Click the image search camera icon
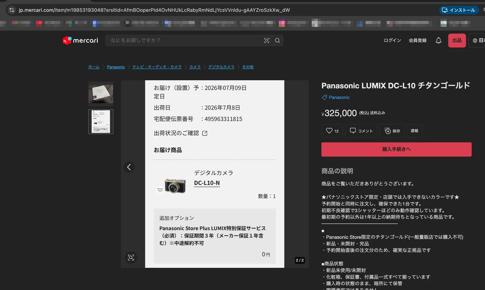This screenshot has height=290, width=485. [267, 40]
